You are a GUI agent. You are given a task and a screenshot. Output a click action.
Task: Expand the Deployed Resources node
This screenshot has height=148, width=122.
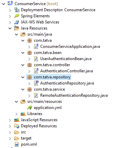click(10, 126)
